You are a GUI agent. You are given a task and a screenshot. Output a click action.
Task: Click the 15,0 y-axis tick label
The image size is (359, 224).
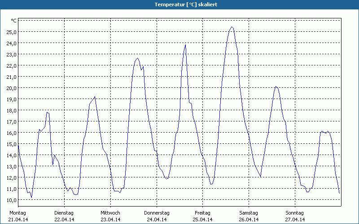[x=11, y=144]
